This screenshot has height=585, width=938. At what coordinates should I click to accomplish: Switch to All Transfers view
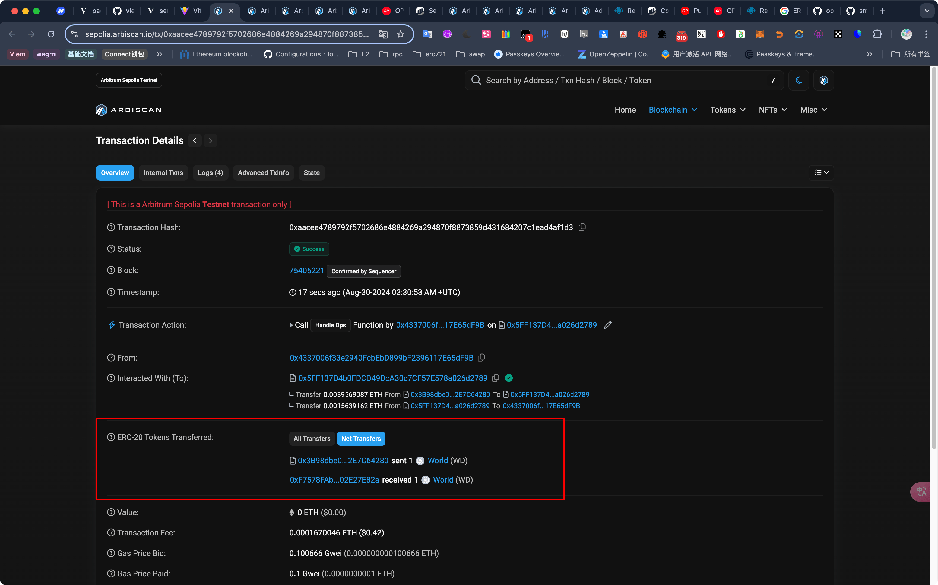(x=312, y=438)
